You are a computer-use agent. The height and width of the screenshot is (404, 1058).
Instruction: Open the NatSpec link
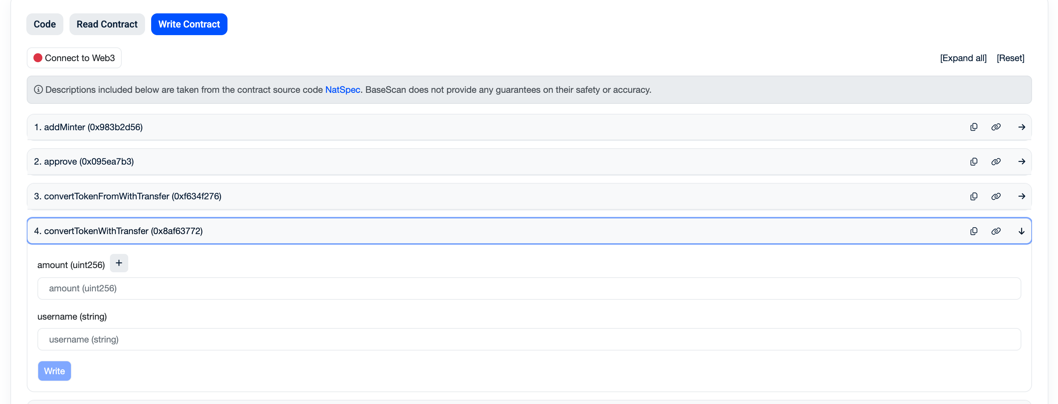pos(342,90)
